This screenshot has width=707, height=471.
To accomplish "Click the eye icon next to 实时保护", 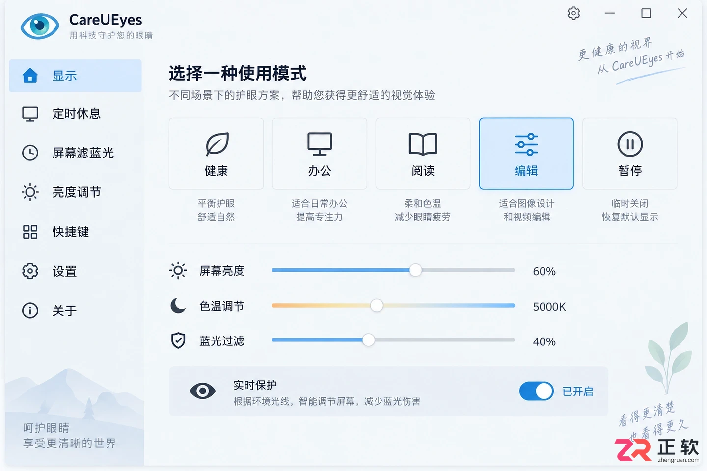I will point(202,391).
